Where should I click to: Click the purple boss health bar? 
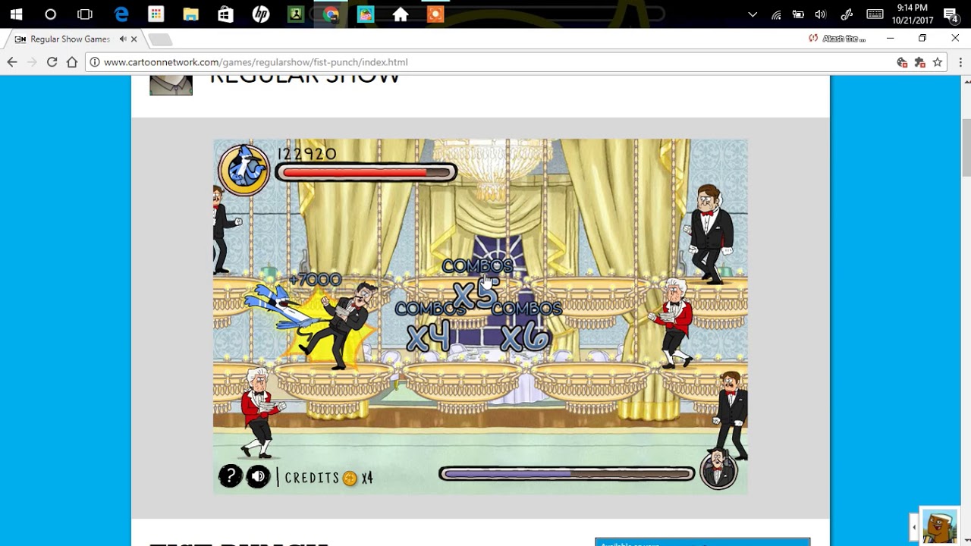click(567, 474)
